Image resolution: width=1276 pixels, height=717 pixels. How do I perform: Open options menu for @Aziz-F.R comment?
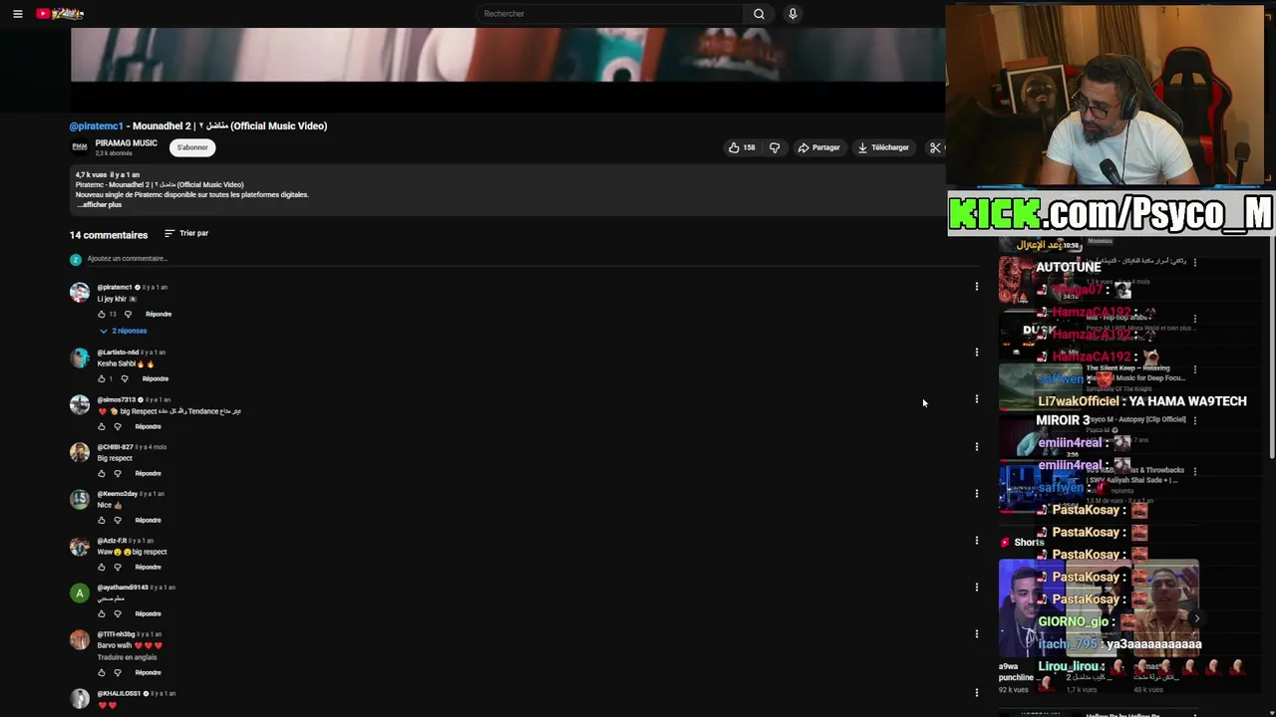976,540
